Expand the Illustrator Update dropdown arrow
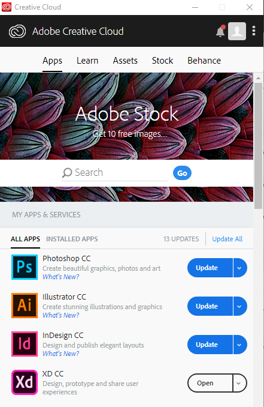Image resolution: width=264 pixels, height=407 pixels. click(x=240, y=306)
